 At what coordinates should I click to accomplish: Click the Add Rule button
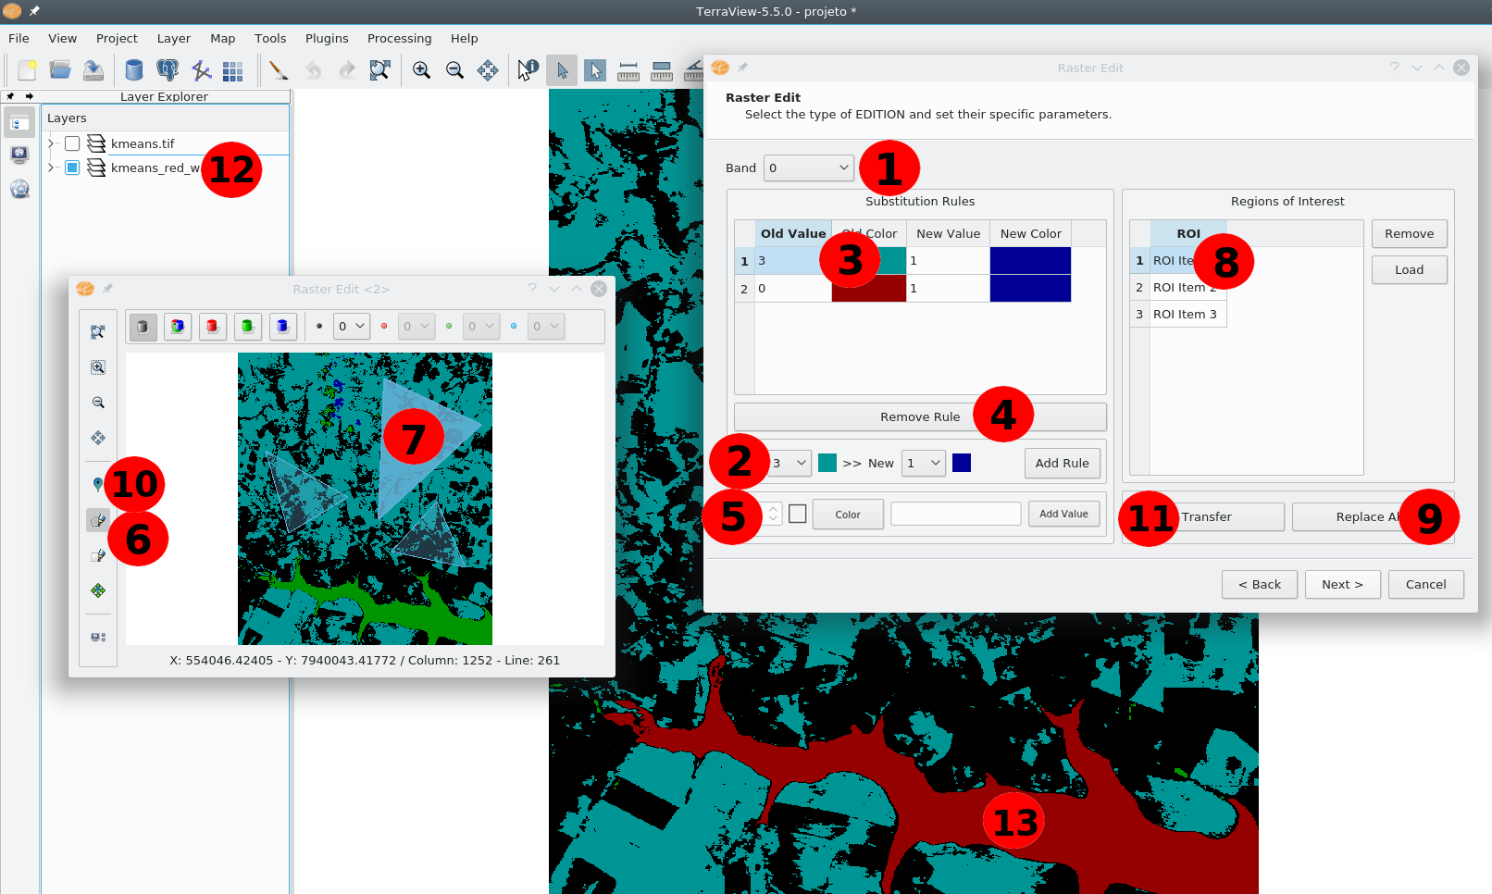pyautogui.click(x=1062, y=463)
